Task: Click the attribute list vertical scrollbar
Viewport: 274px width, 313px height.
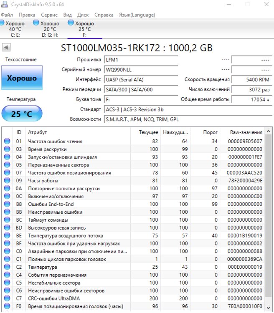Action: tap(269, 221)
